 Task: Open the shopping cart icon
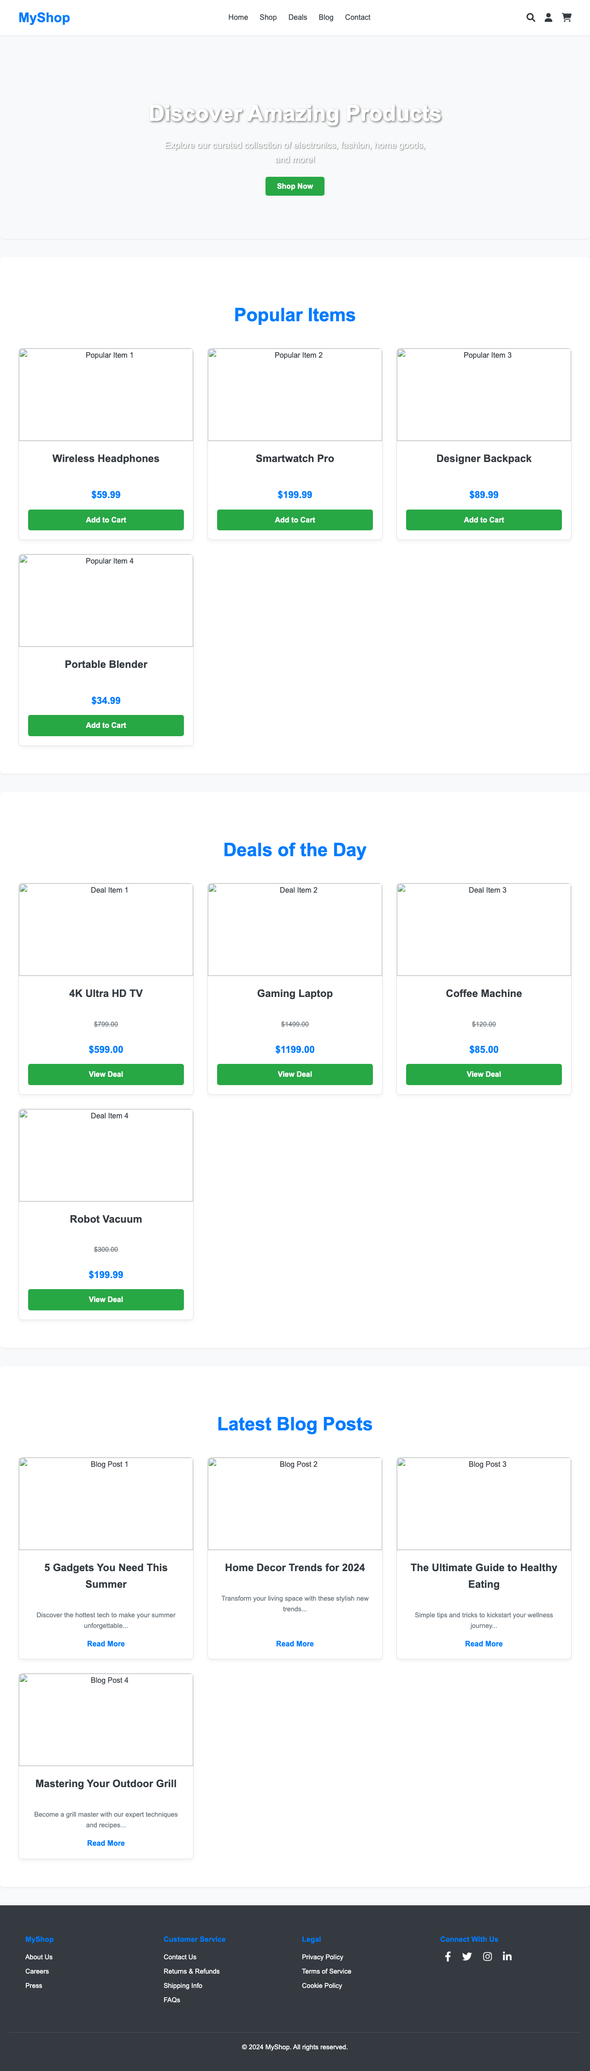tap(566, 17)
